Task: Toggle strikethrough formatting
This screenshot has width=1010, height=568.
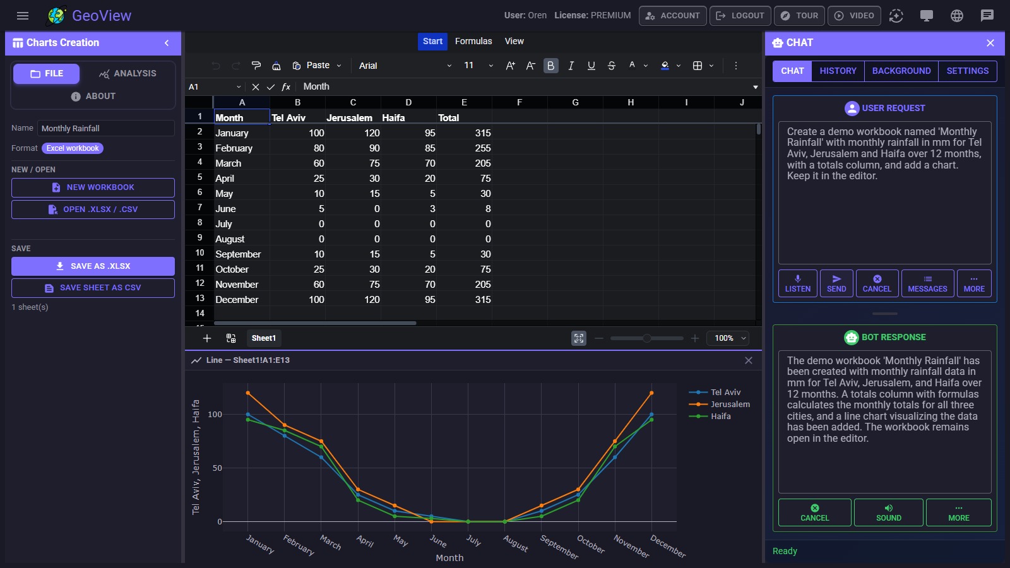Action: (x=612, y=66)
